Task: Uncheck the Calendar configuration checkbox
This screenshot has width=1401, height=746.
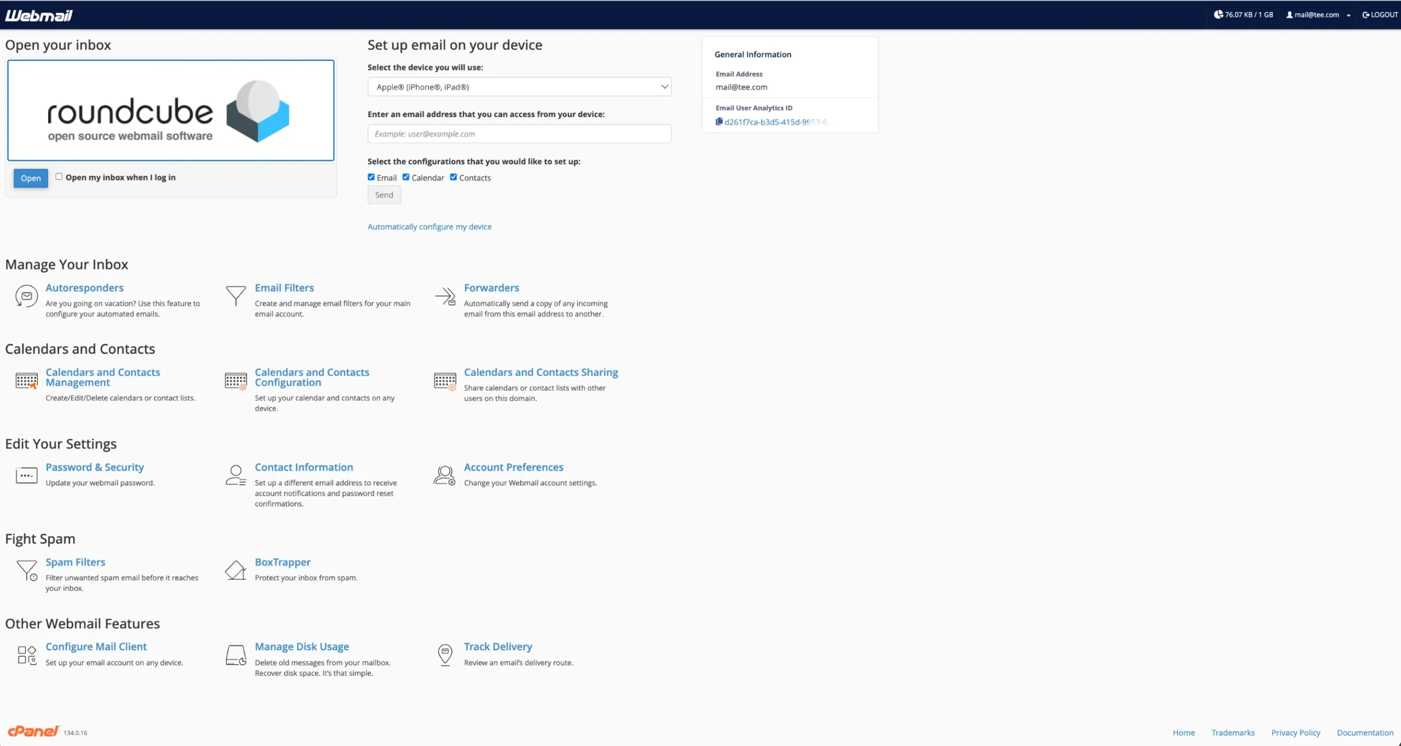Action: [x=406, y=177]
